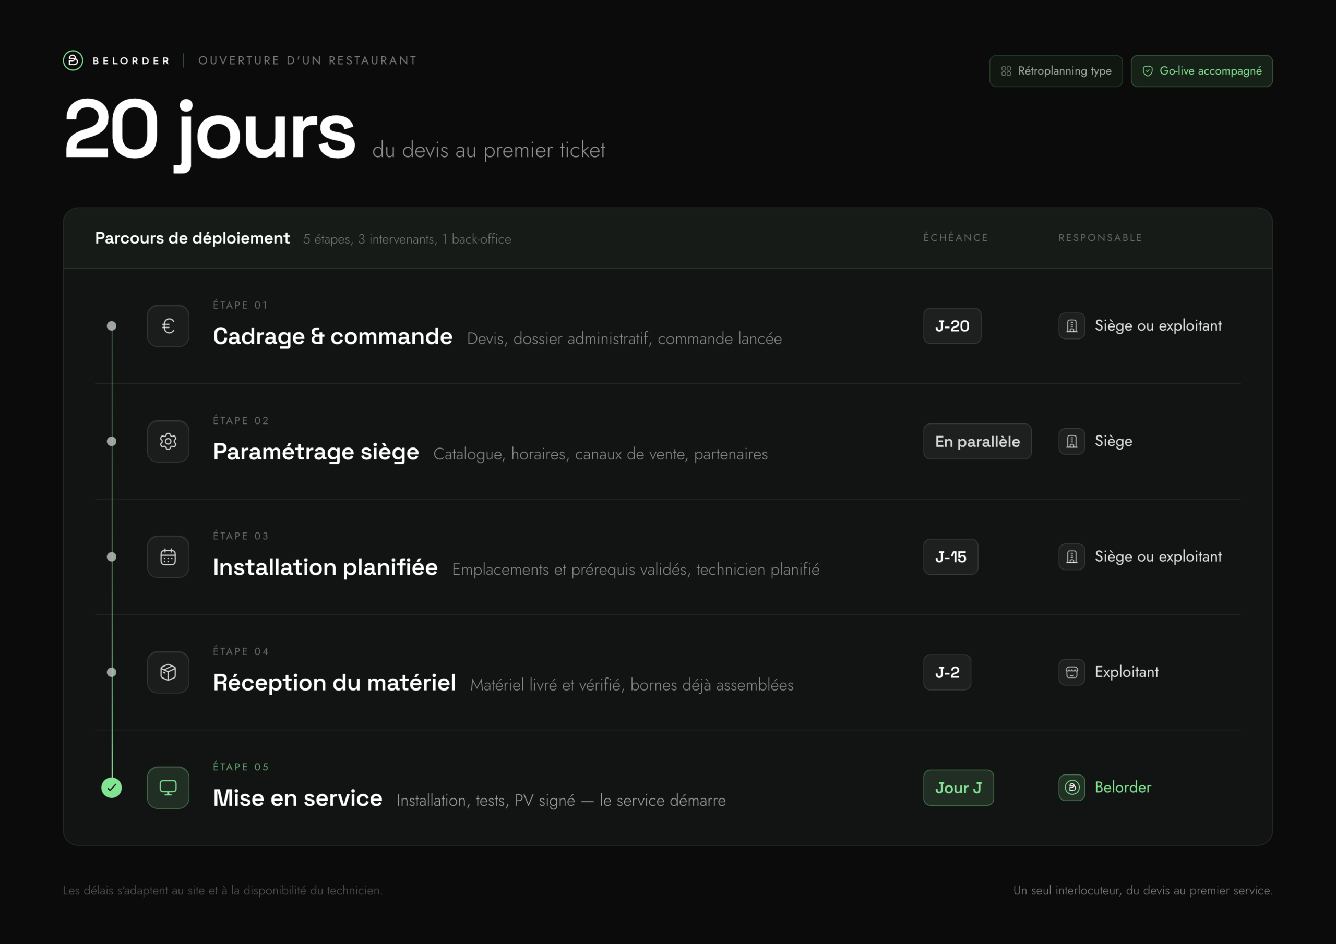Click the ÉCHÉANCE column header

956,238
